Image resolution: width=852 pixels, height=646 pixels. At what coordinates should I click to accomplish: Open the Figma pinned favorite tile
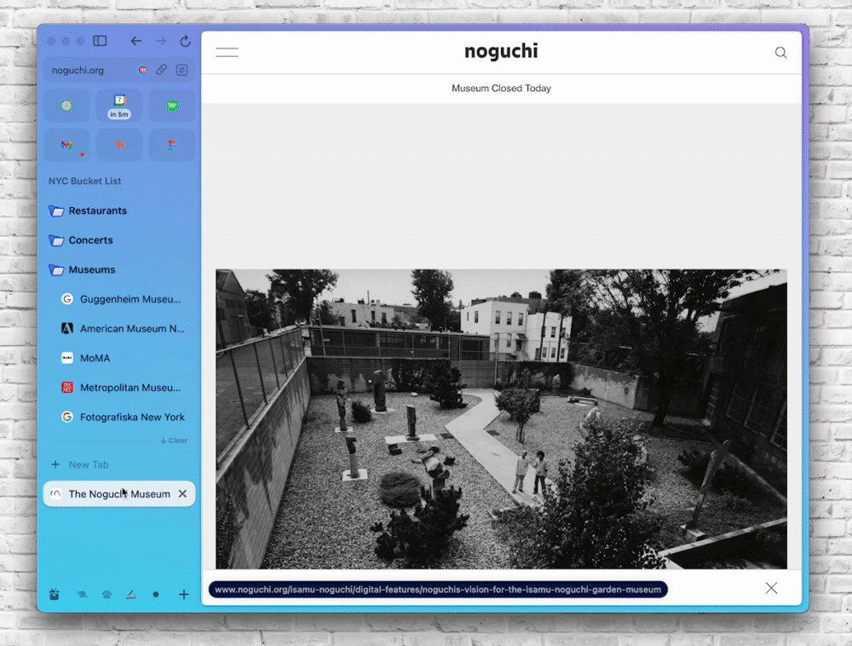pos(172,145)
